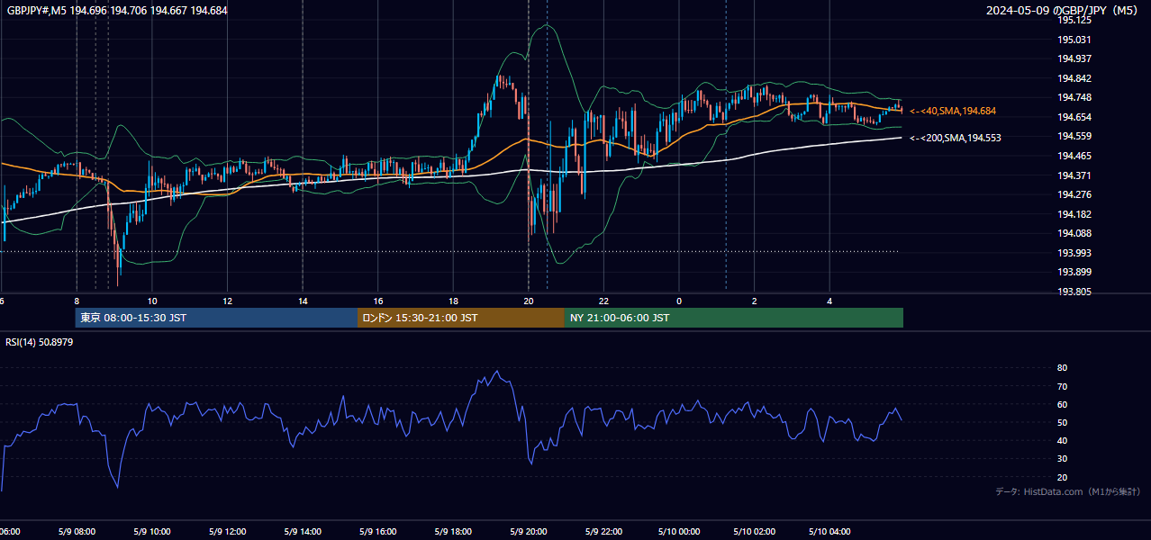Click price axis value 194.842
The width and height of the screenshot is (1151, 540).
[1074, 78]
